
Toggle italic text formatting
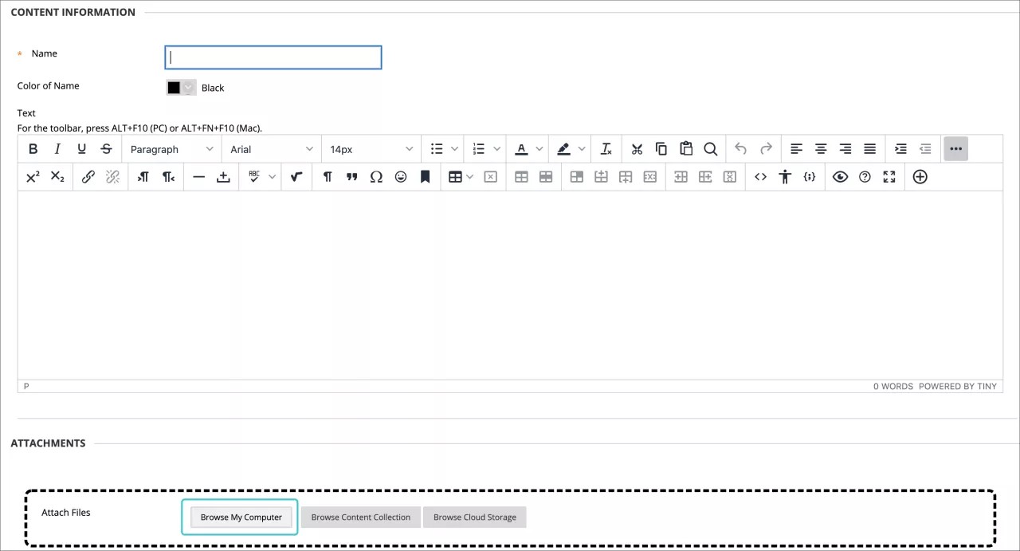(x=57, y=148)
